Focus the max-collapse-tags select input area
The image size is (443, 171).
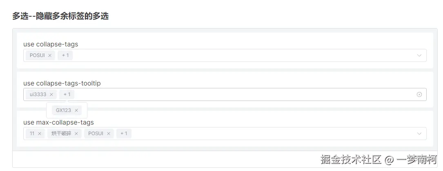tap(269, 134)
